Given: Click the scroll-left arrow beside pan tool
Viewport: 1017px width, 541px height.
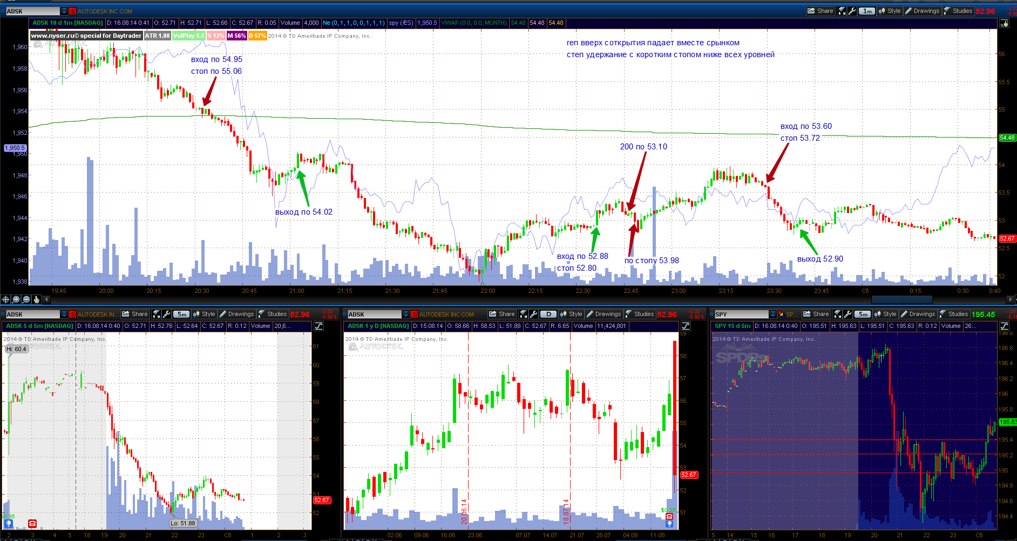Looking at the screenshot, I should pyautogui.click(x=46, y=299).
